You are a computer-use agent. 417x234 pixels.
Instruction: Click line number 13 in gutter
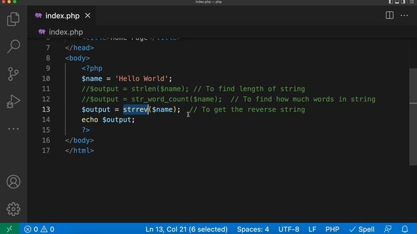click(x=46, y=110)
